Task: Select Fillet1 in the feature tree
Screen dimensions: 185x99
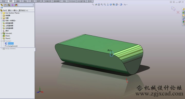Action: [x=7, y=36]
